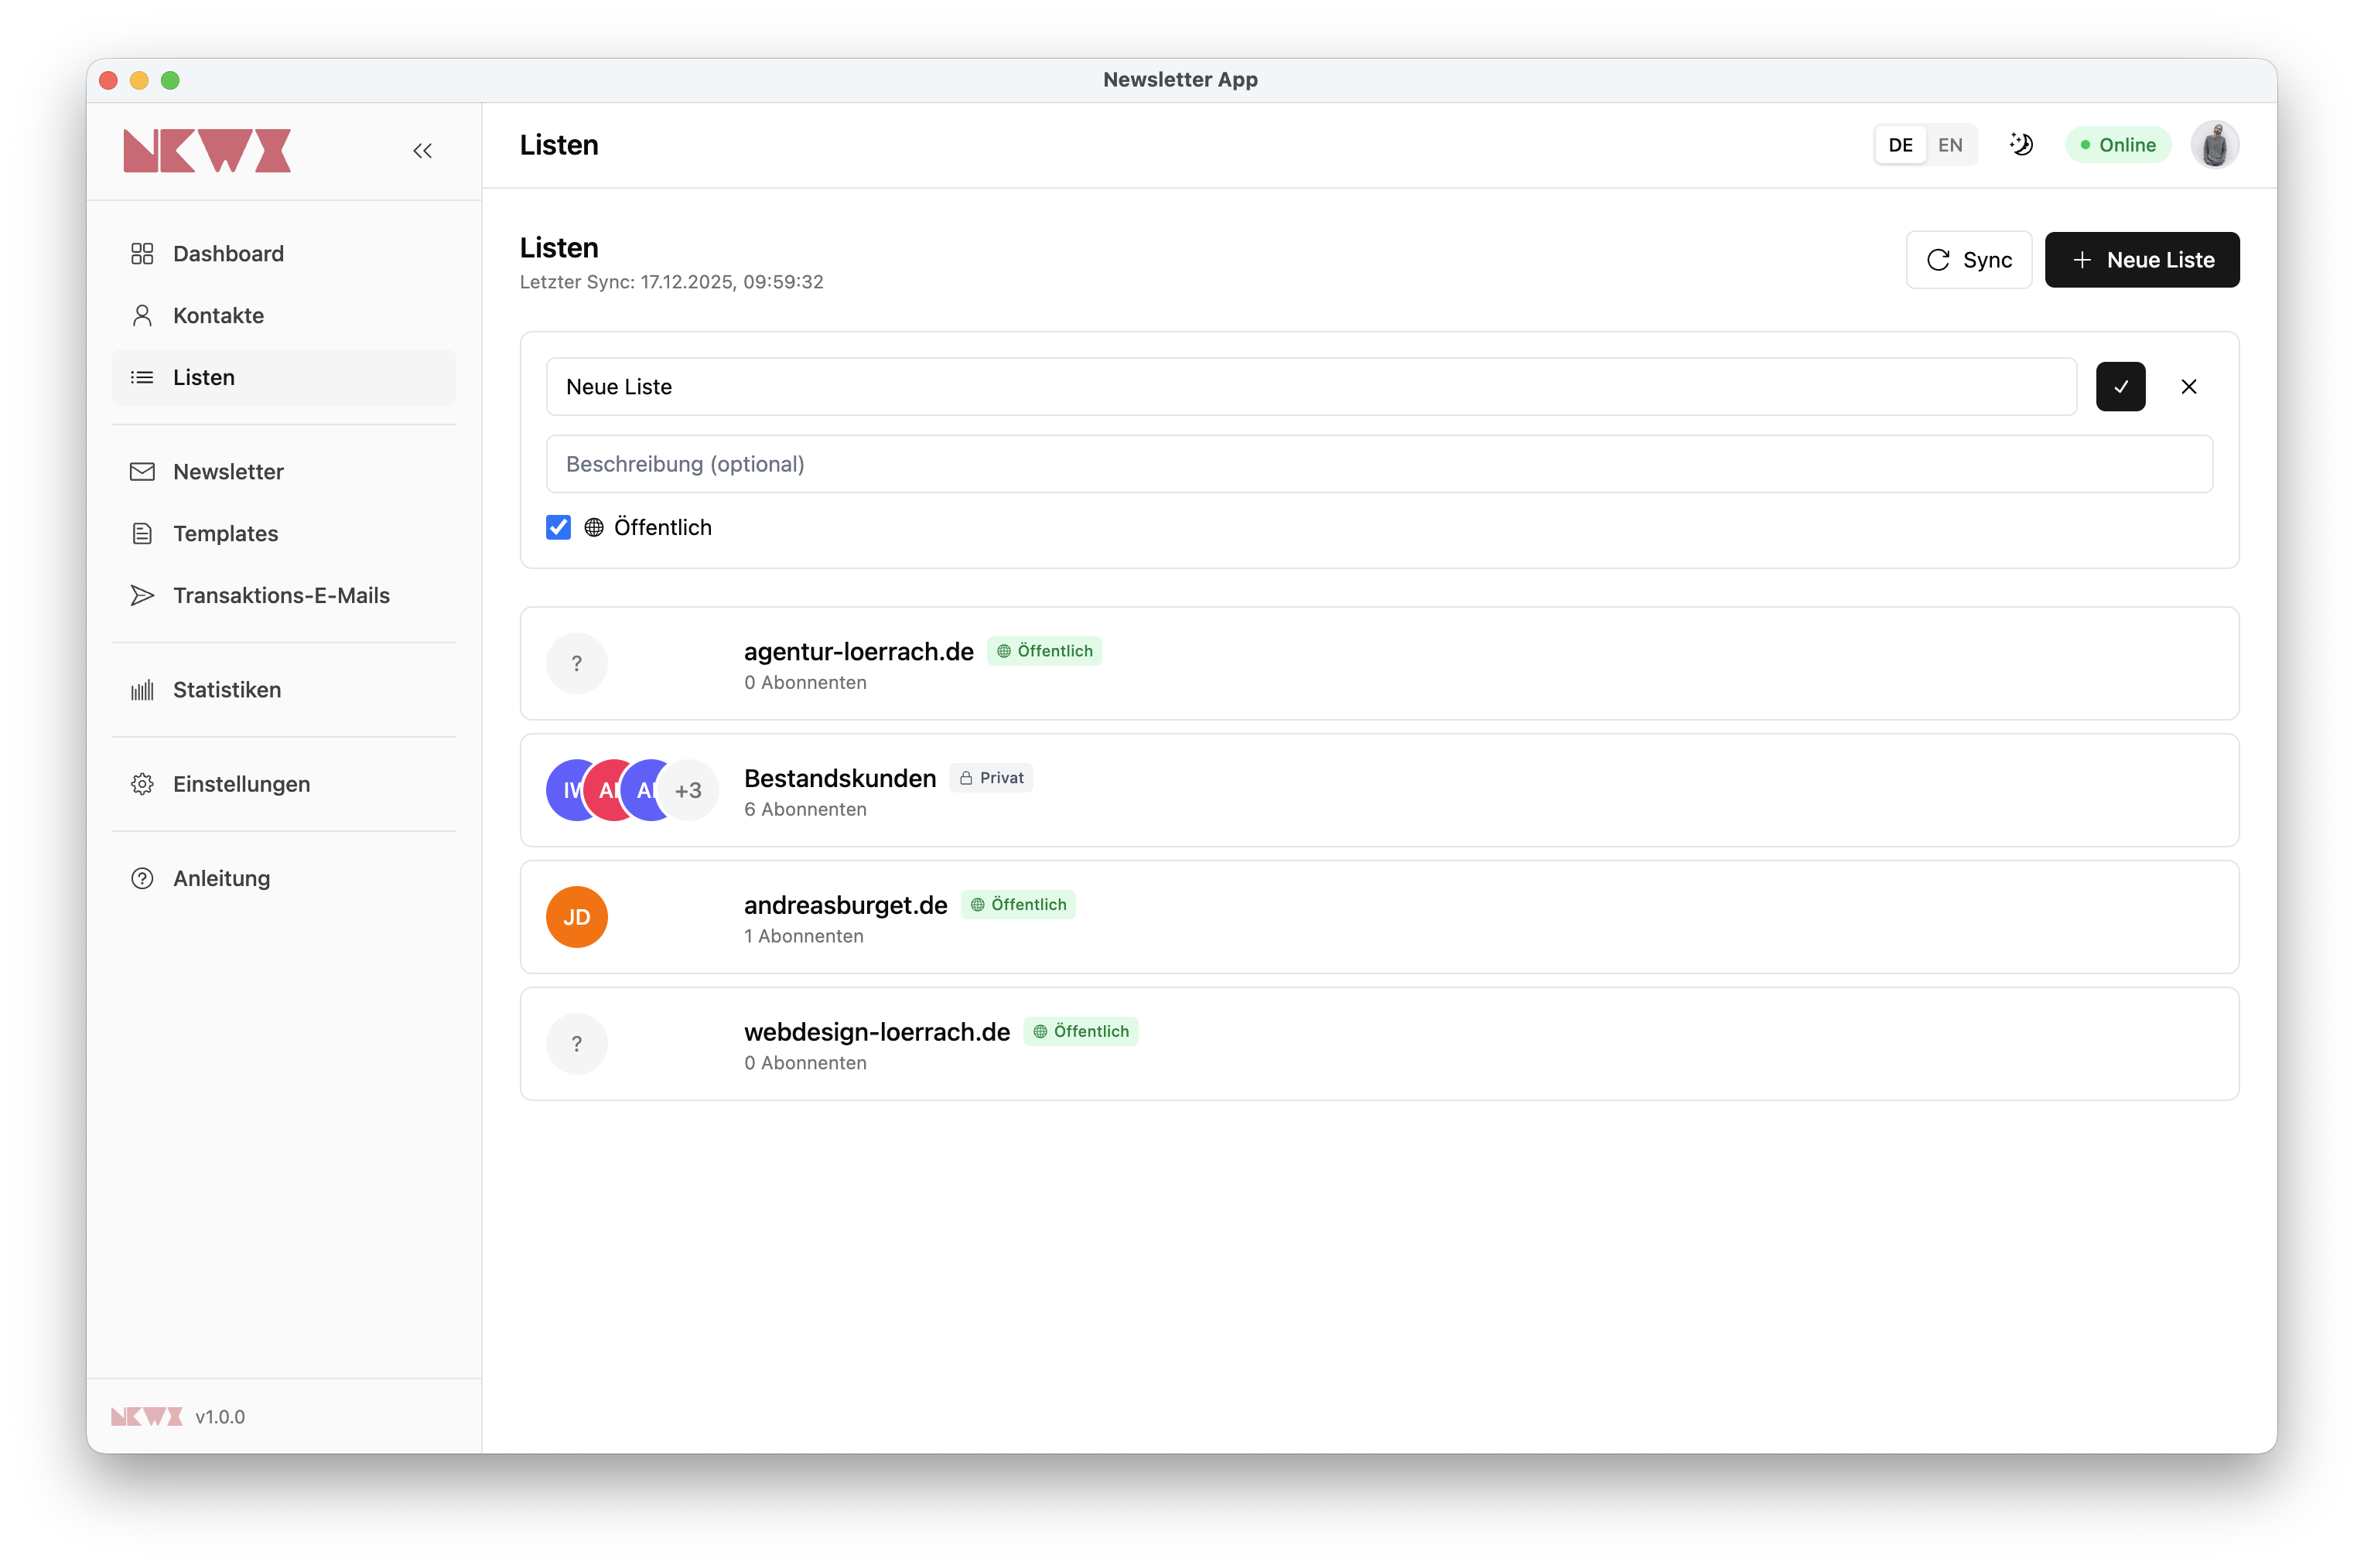
Task: Click the NKWX logo in sidebar
Action: point(207,151)
